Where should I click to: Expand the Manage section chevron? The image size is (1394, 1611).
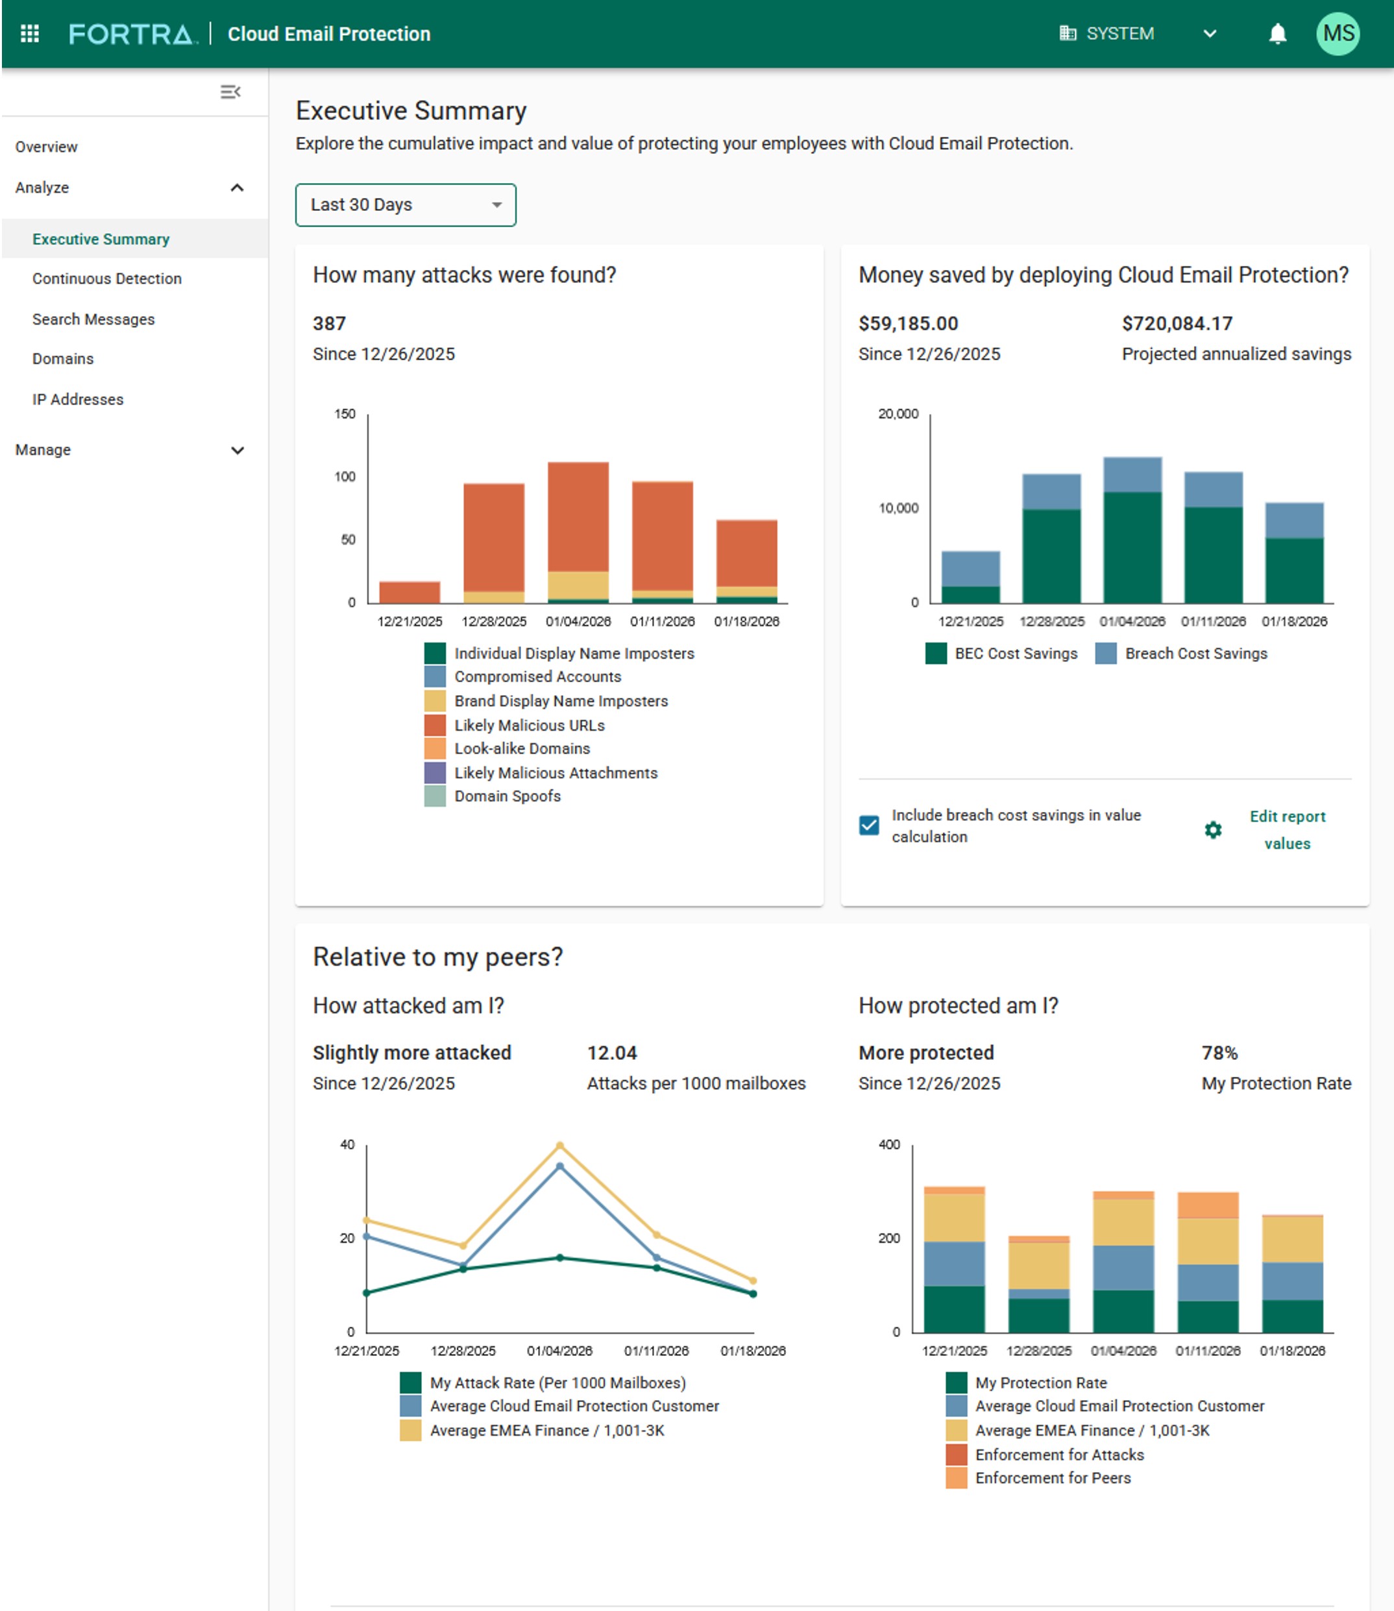[x=238, y=450]
